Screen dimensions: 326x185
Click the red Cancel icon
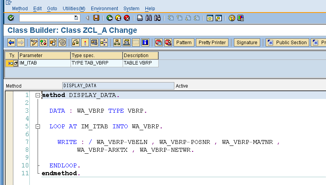click(127, 18)
